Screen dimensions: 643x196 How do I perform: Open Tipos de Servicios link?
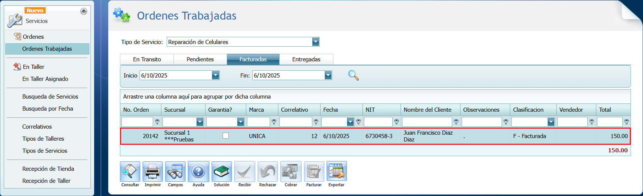[45, 150]
